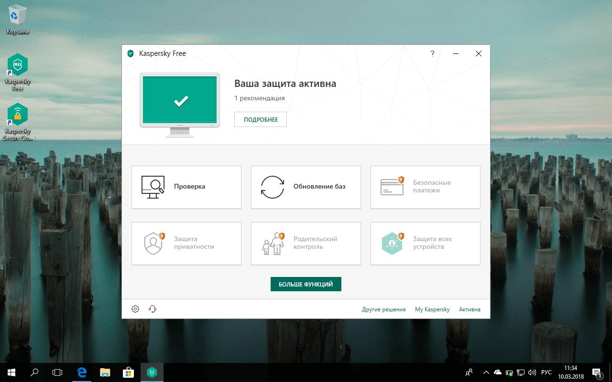Open the People icon in the taskbar

coord(469,372)
